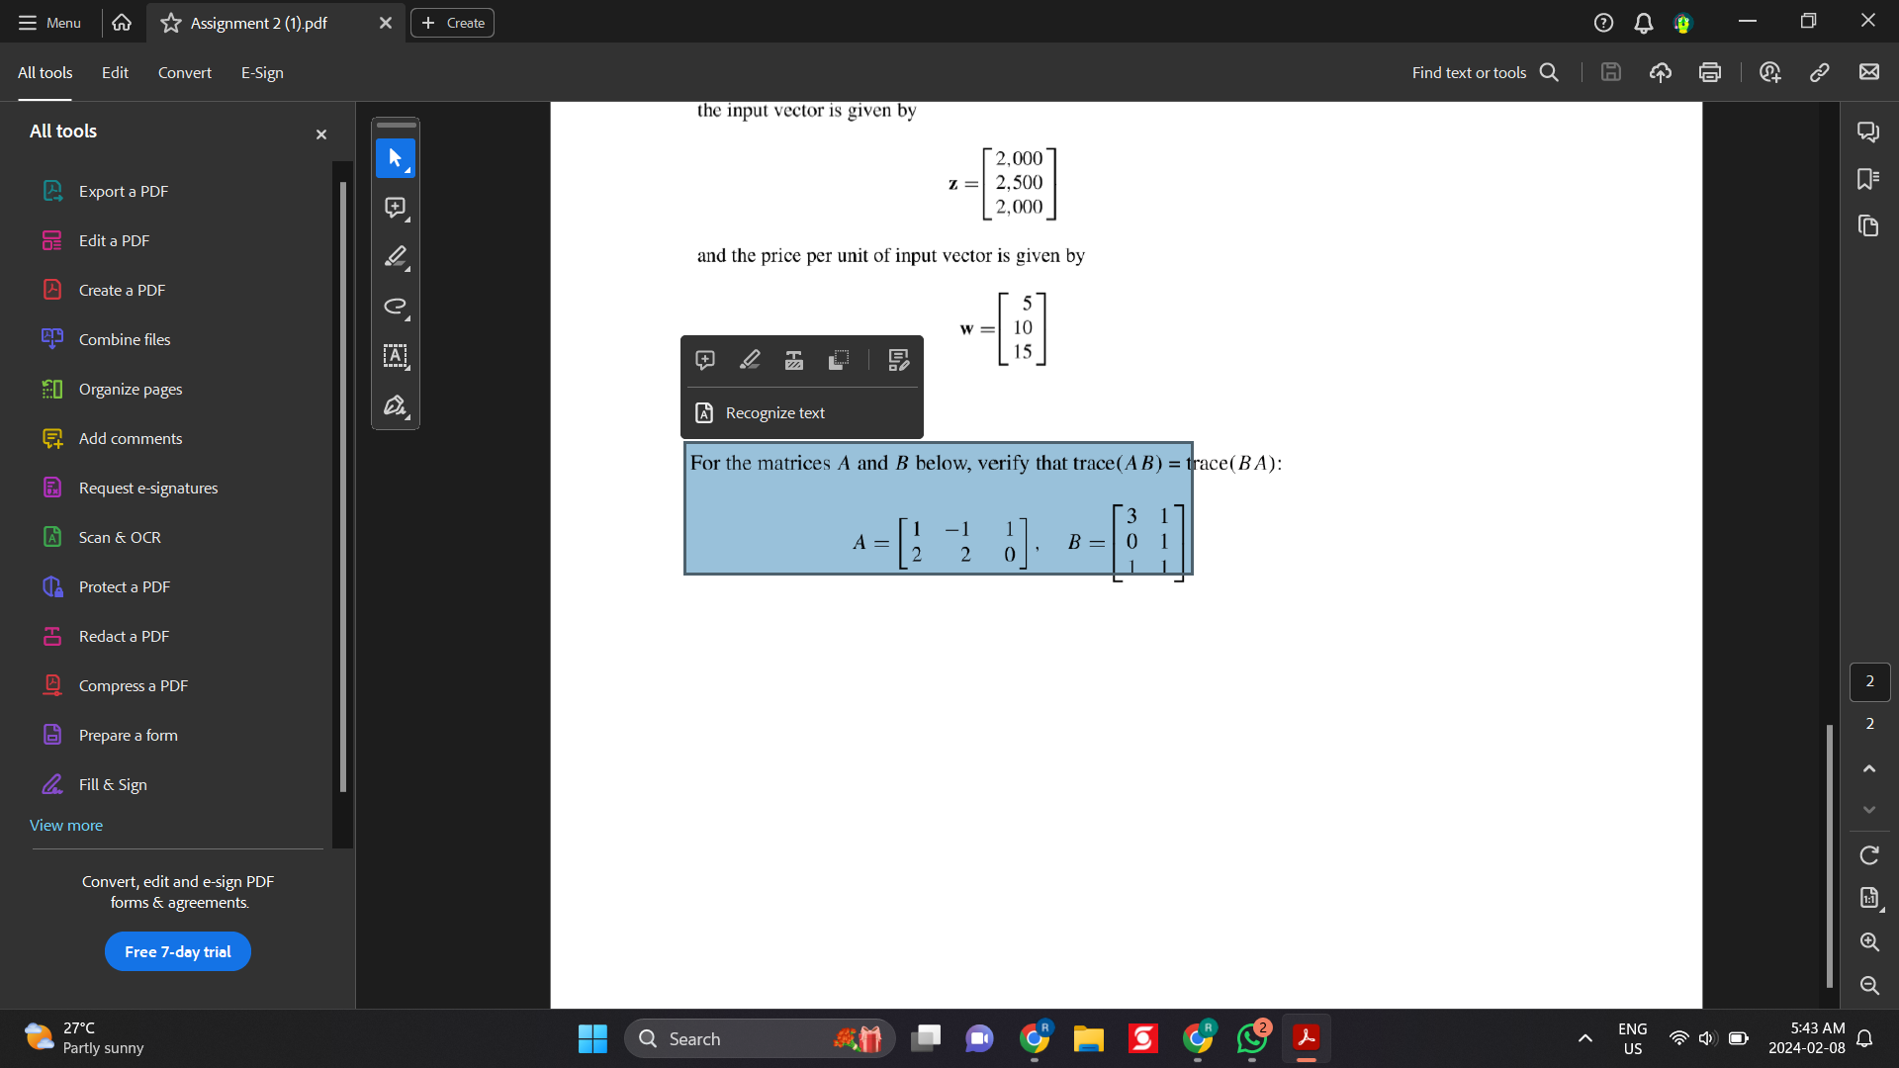The height and width of the screenshot is (1068, 1899).
Task: Open the Comments panel on the right sidebar
Action: click(1869, 132)
